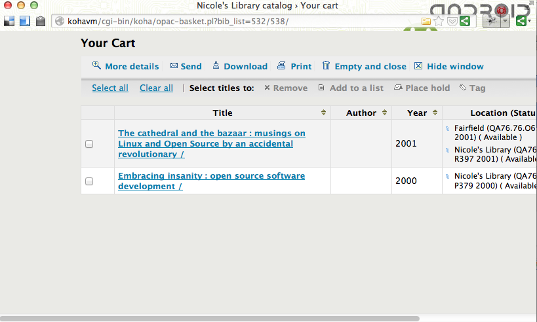Open the browser toolbar dropdown arrow beside the bug icon
Viewport: 537px width, 322px height.
(x=505, y=21)
